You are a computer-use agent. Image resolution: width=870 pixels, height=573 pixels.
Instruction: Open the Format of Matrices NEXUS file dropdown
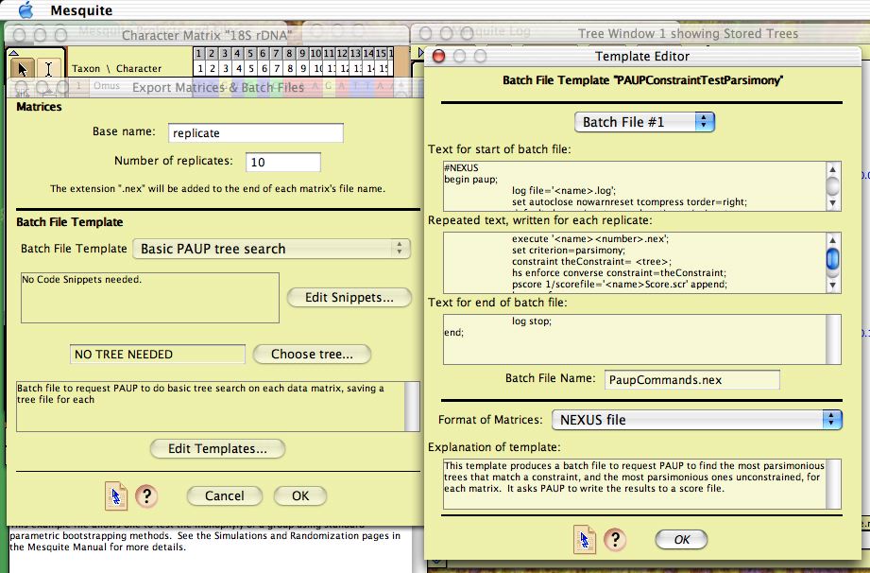[x=696, y=420]
